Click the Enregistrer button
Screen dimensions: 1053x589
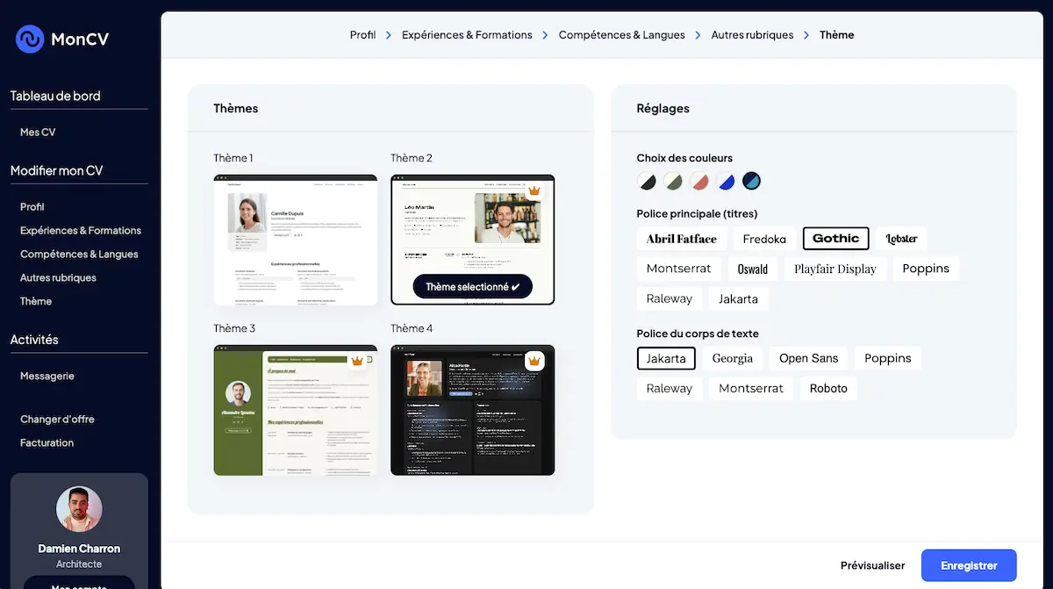tap(969, 565)
